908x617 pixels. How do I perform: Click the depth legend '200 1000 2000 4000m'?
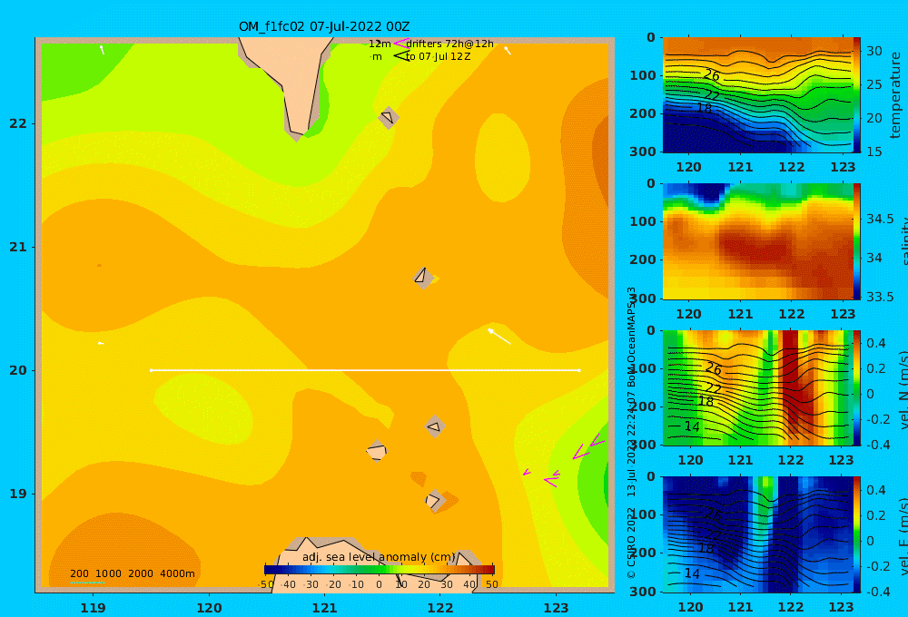tap(132, 573)
